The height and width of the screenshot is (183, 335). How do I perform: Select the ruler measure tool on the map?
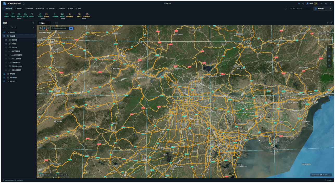click(41, 28)
